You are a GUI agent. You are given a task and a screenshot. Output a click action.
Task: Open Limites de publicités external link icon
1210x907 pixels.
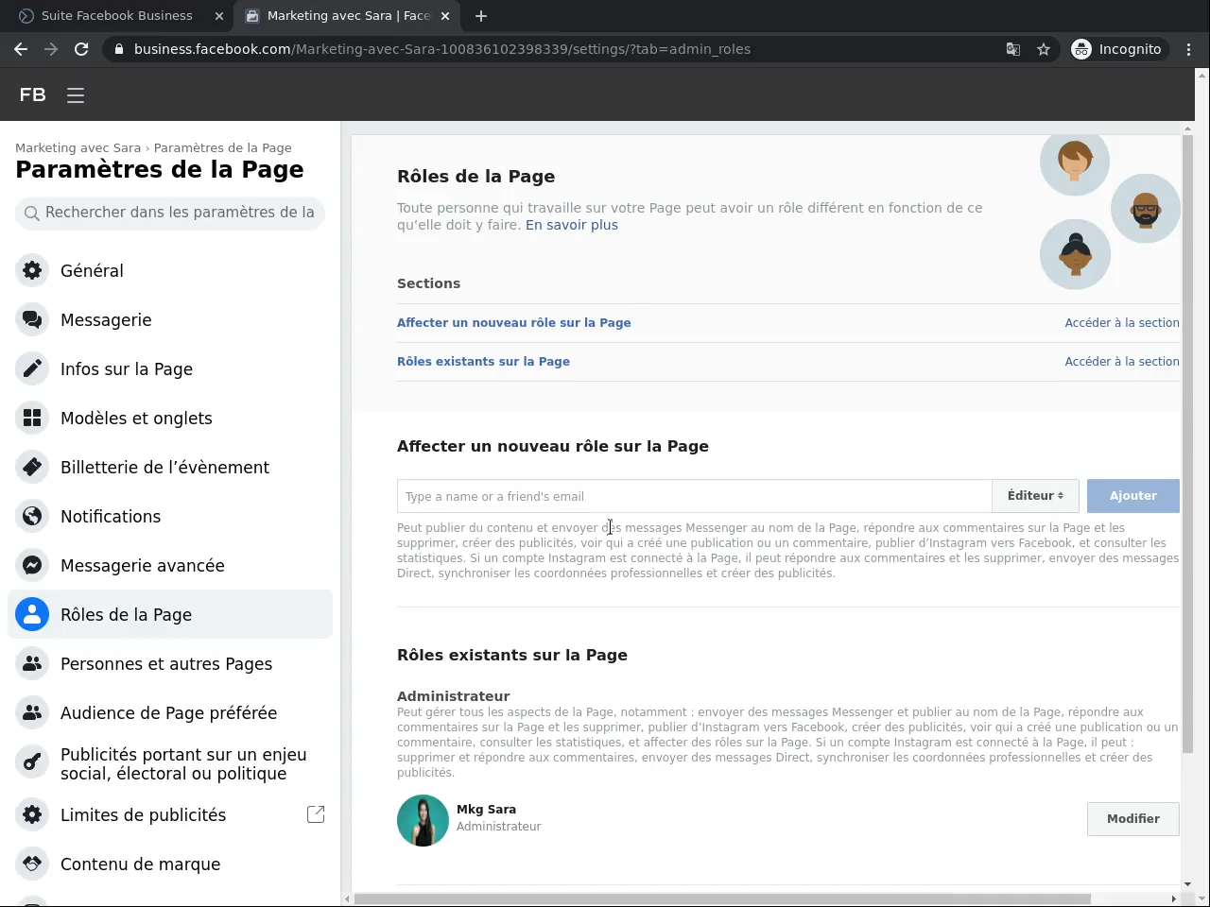click(316, 814)
